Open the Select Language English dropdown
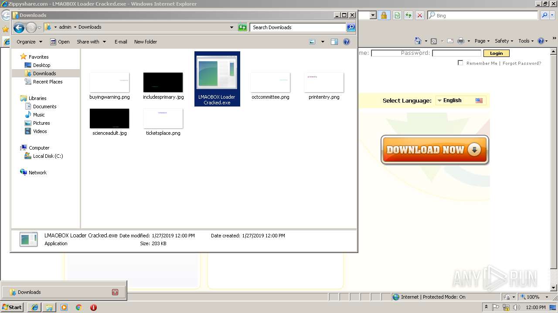 tap(460, 100)
